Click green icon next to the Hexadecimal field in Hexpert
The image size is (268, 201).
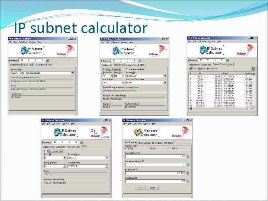coord(188,165)
